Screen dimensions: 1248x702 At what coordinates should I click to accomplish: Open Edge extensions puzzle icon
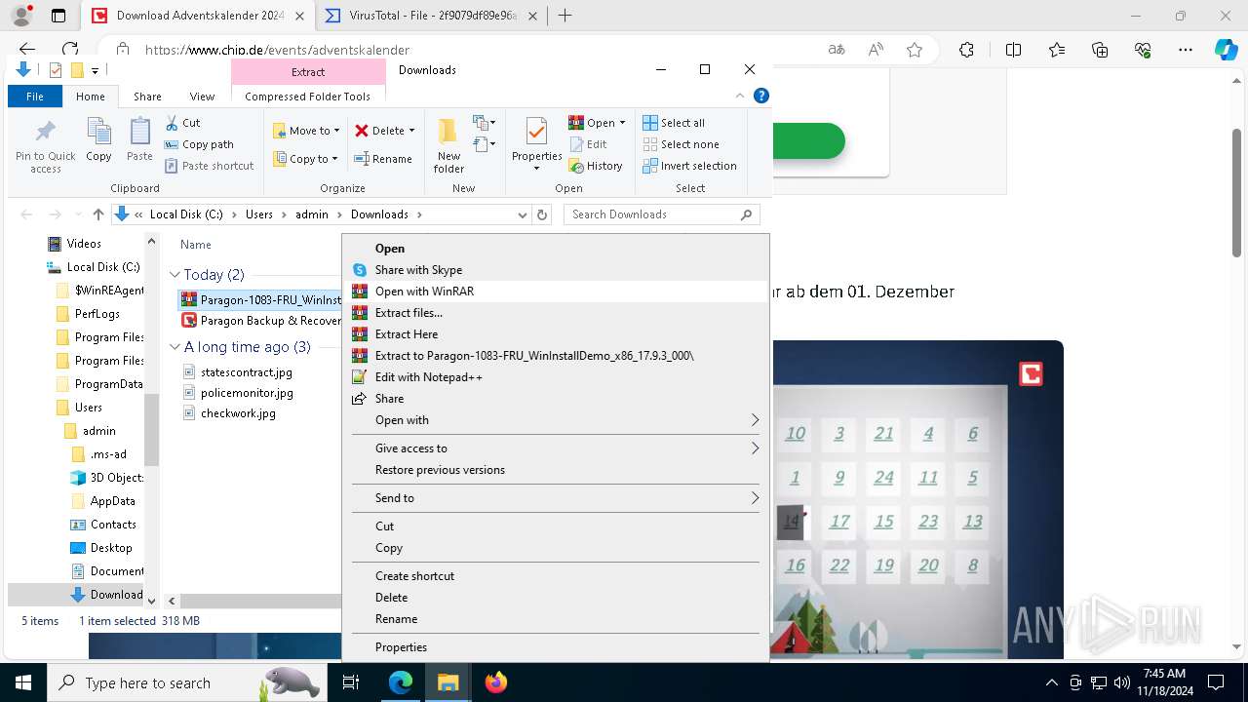(x=966, y=50)
